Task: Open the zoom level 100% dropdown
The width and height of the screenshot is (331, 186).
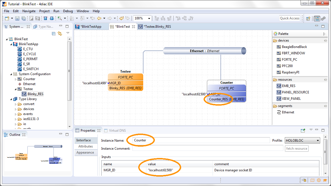Action: click(149, 18)
